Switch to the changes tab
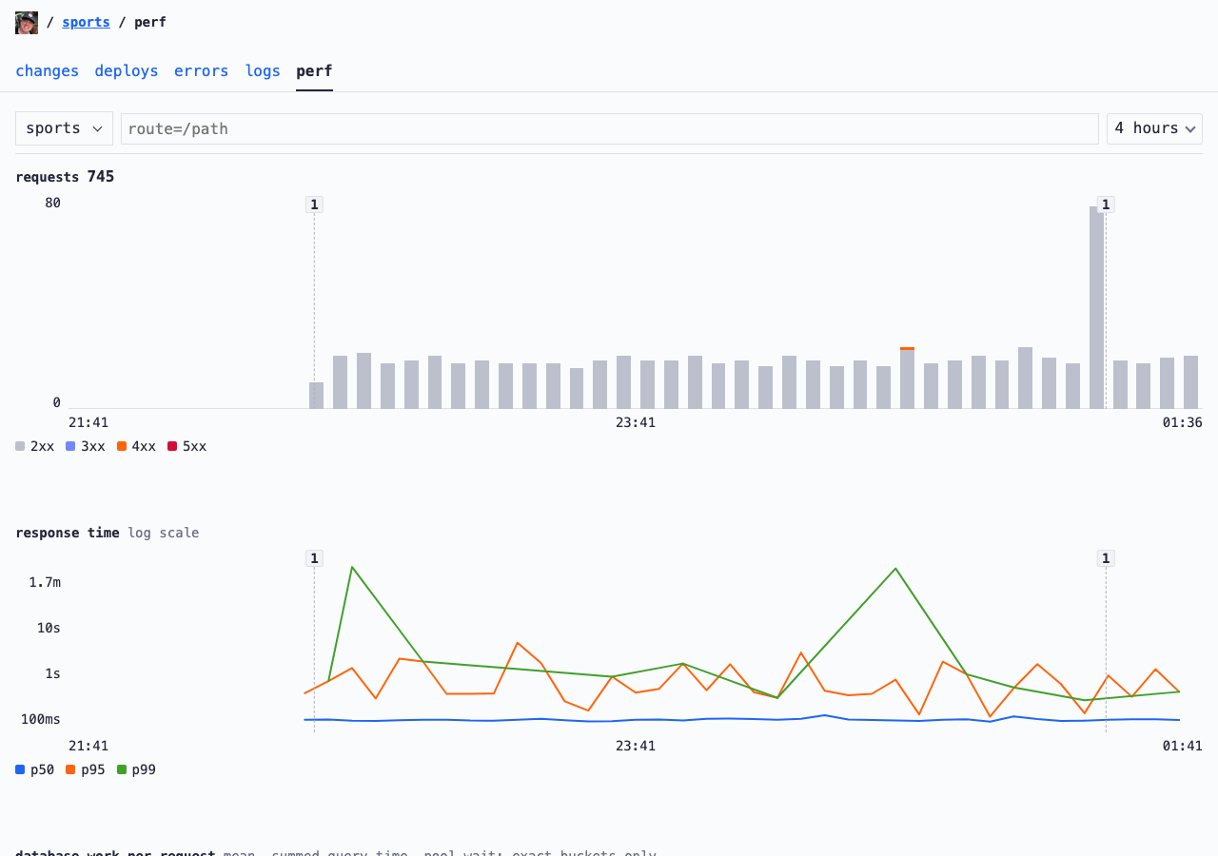This screenshot has width=1218, height=856. (x=48, y=71)
